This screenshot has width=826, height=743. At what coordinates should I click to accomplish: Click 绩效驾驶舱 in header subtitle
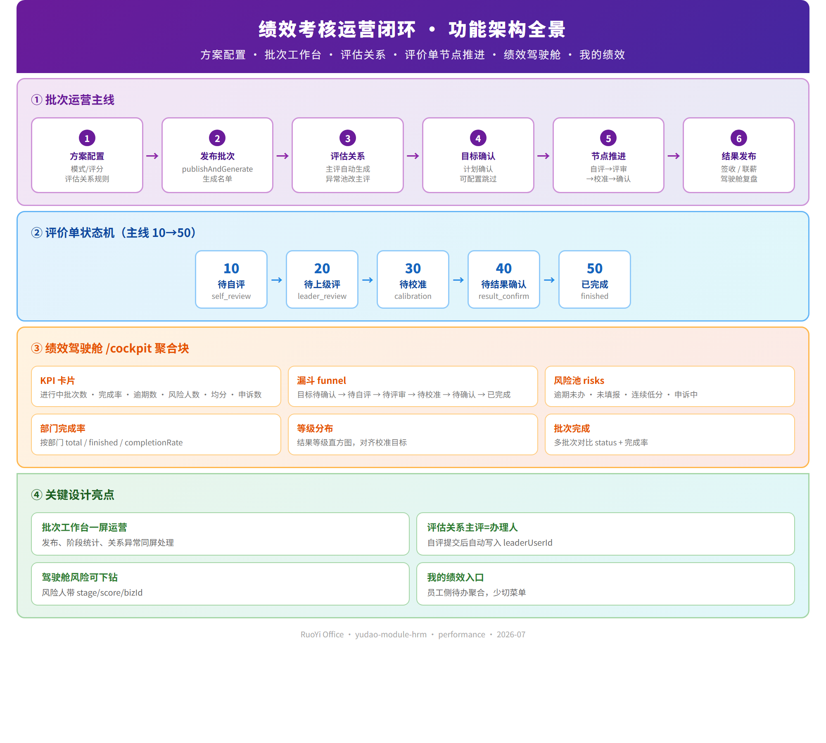pos(532,54)
